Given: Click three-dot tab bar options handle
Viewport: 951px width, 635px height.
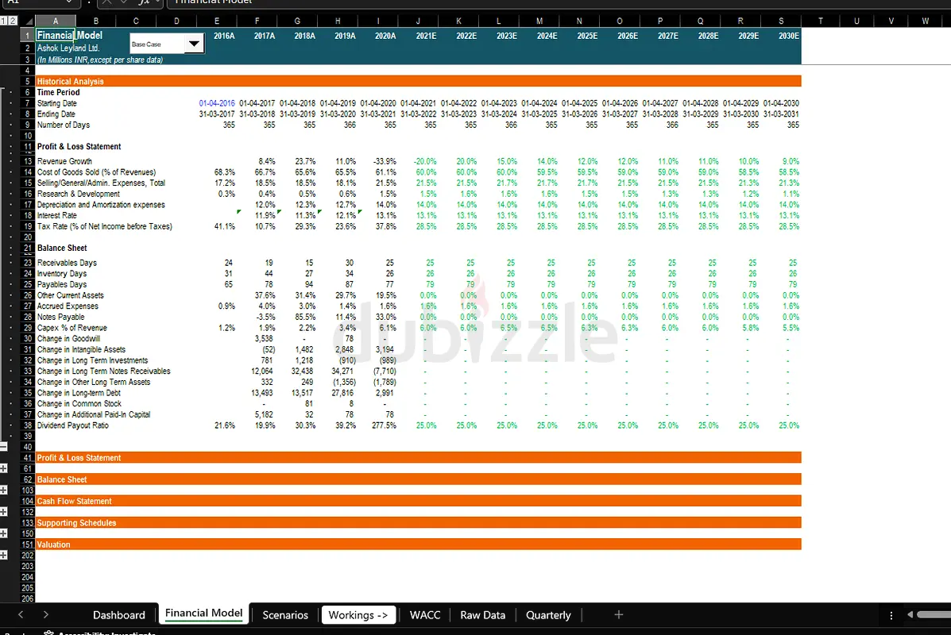Looking at the screenshot, I should 891,615.
